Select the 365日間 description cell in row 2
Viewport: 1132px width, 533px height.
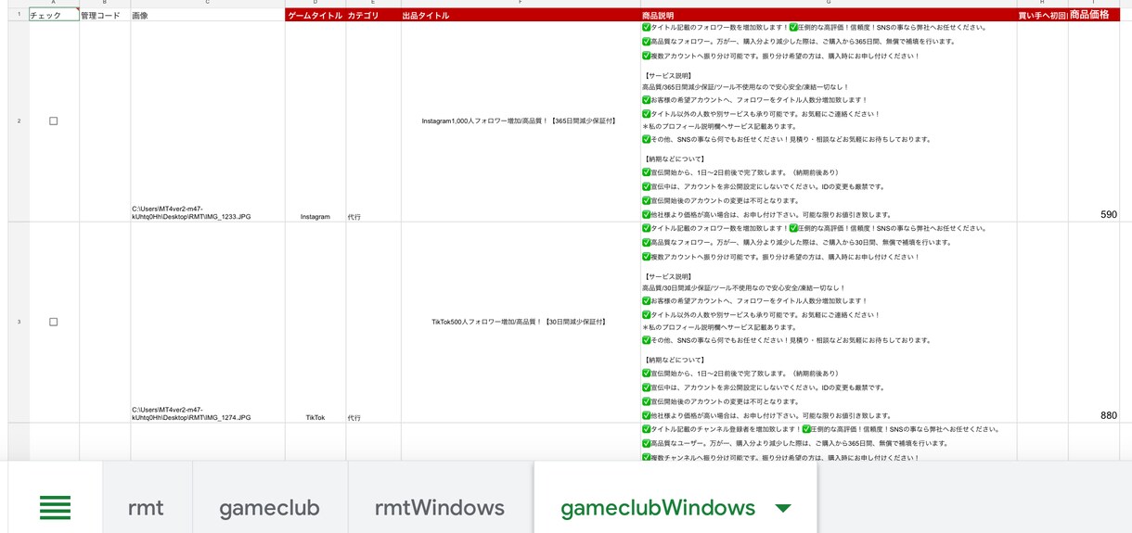point(829,121)
